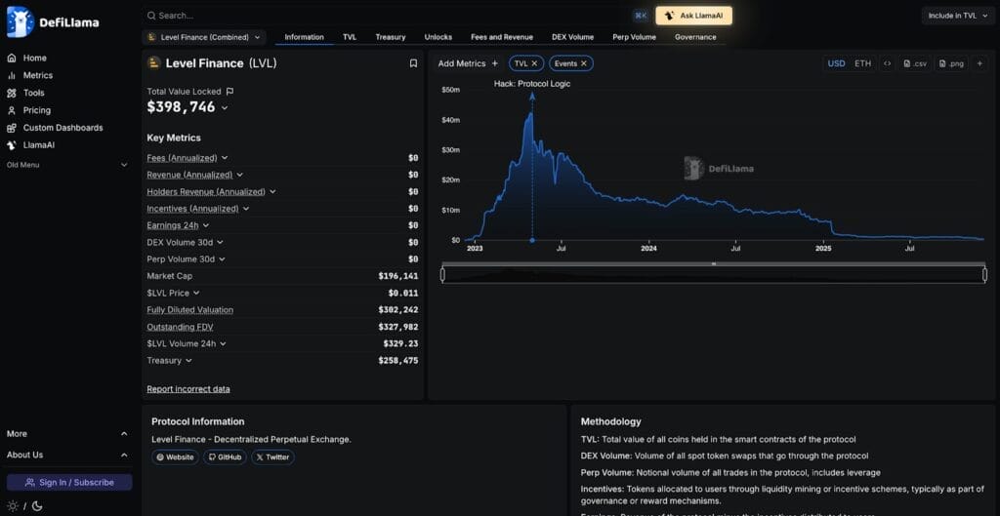Click the Fully Diluted Valuation label
The height and width of the screenshot is (516, 1000).
click(190, 309)
